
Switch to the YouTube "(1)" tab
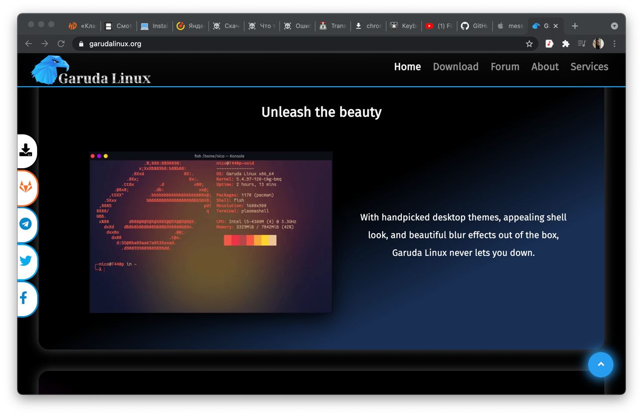click(439, 26)
